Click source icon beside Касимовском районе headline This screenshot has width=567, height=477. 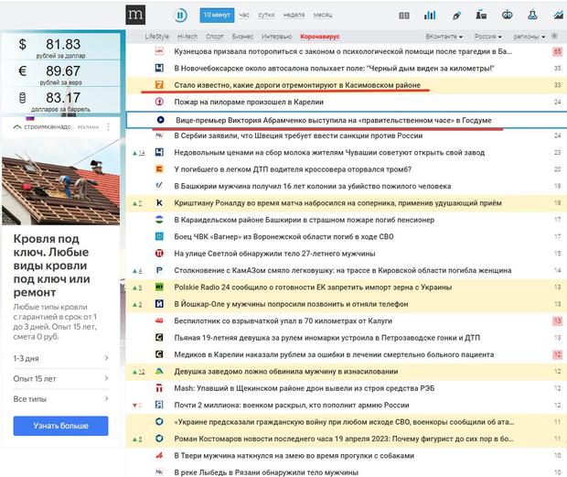point(159,85)
